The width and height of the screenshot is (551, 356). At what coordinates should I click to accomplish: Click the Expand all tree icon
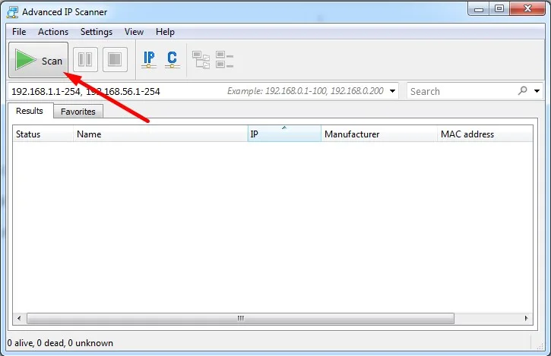tap(201, 60)
